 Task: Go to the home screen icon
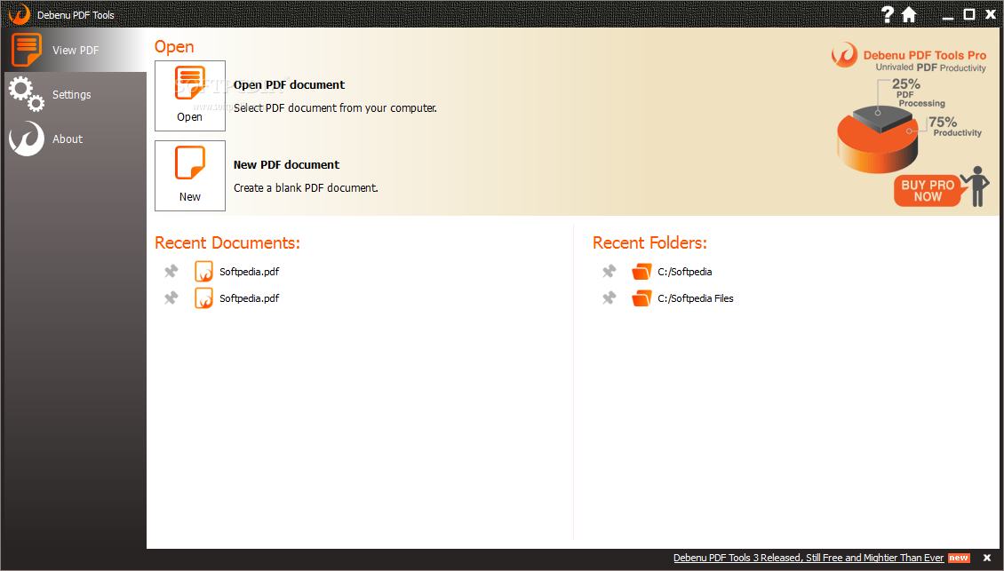(909, 15)
